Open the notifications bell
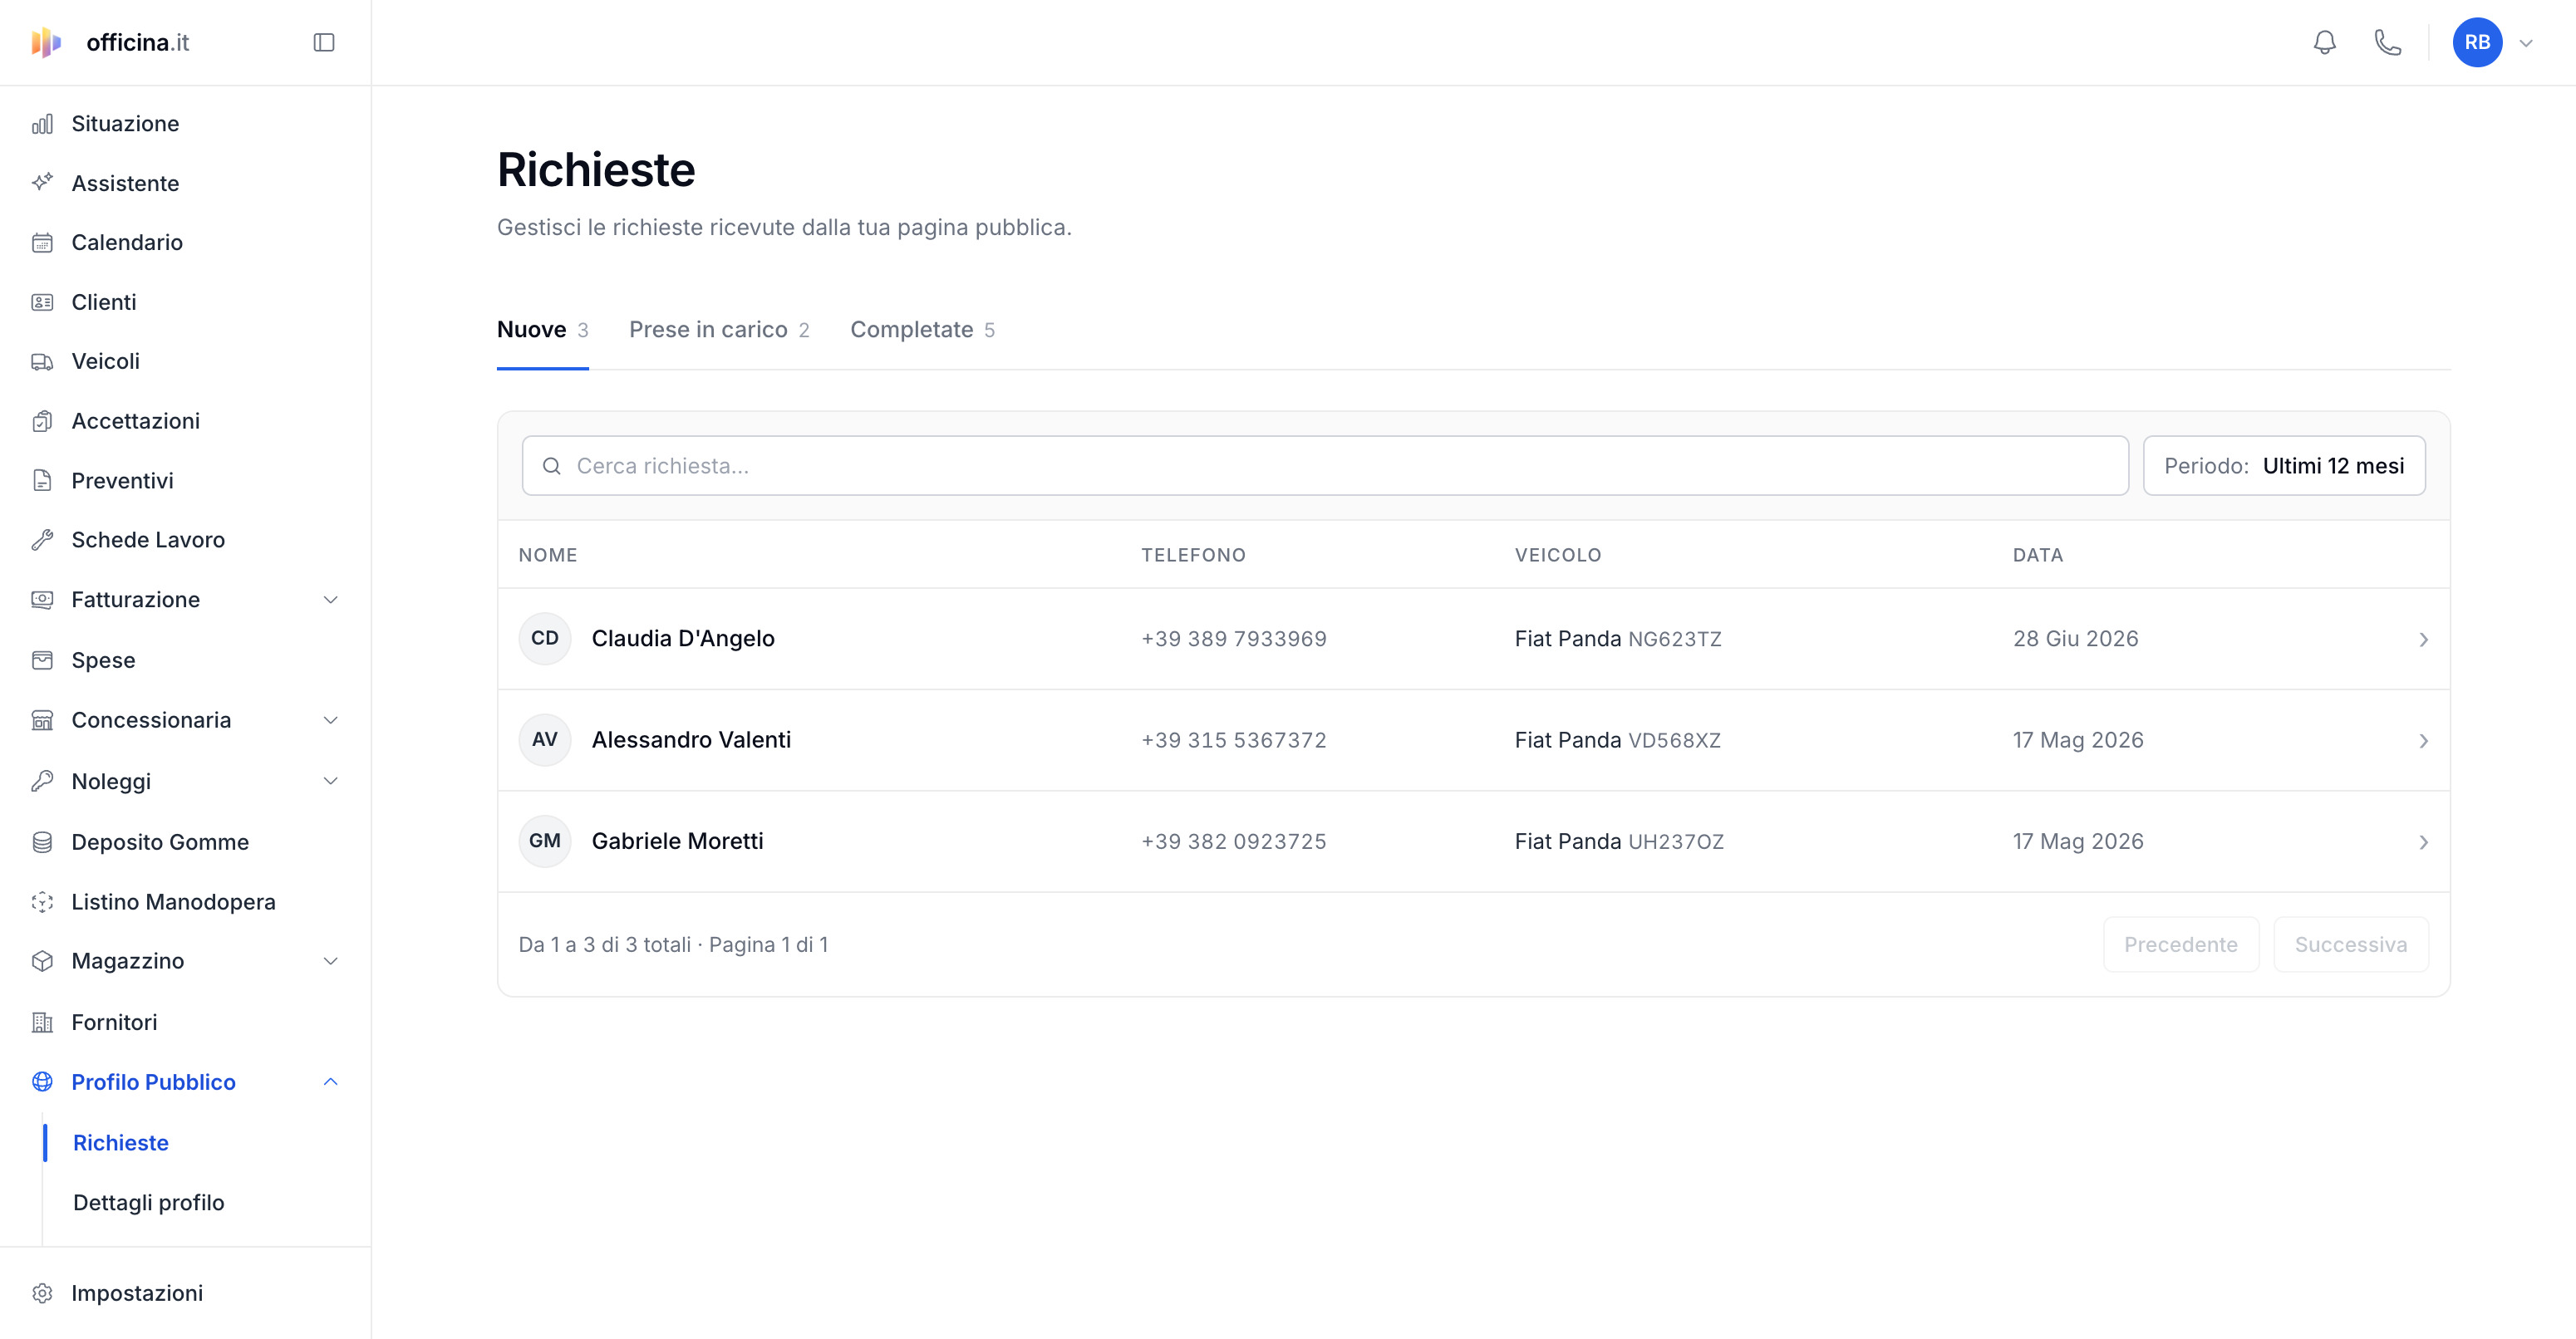 [2325, 42]
